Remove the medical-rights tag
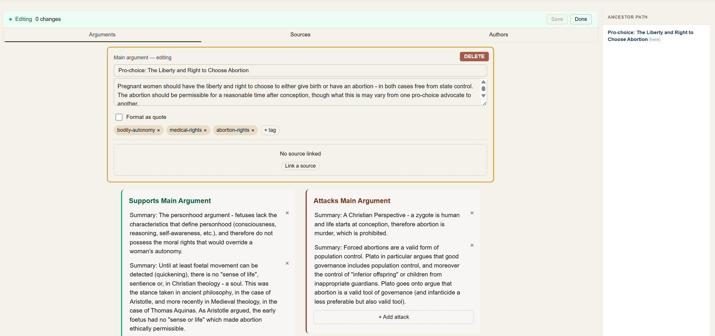The width and height of the screenshot is (715, 336). [x=205, y=130]
